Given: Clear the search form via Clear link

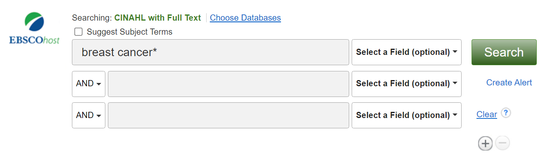Looking at the screenshot, I should 487,114.
